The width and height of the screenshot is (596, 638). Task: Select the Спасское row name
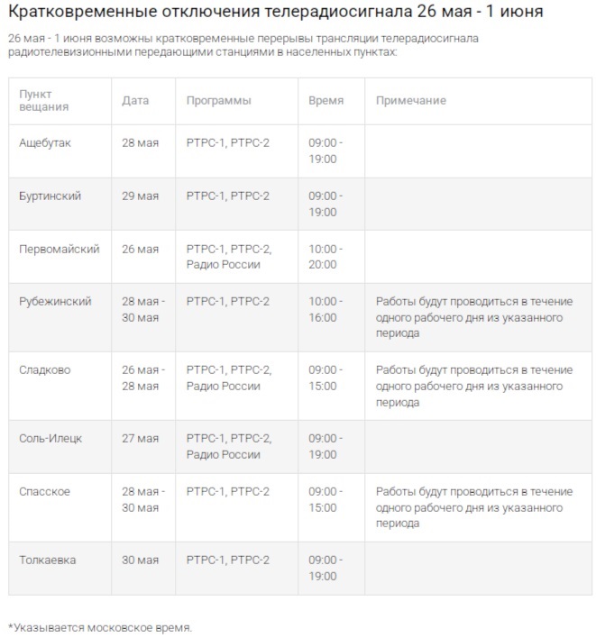tap(45, 491)
